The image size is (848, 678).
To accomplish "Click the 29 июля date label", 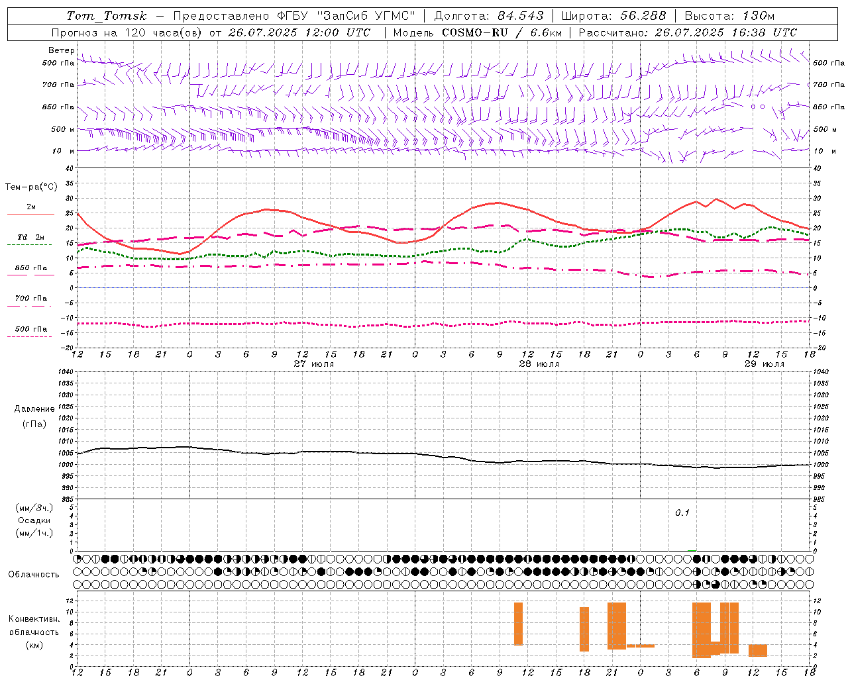I will [765, 364].
